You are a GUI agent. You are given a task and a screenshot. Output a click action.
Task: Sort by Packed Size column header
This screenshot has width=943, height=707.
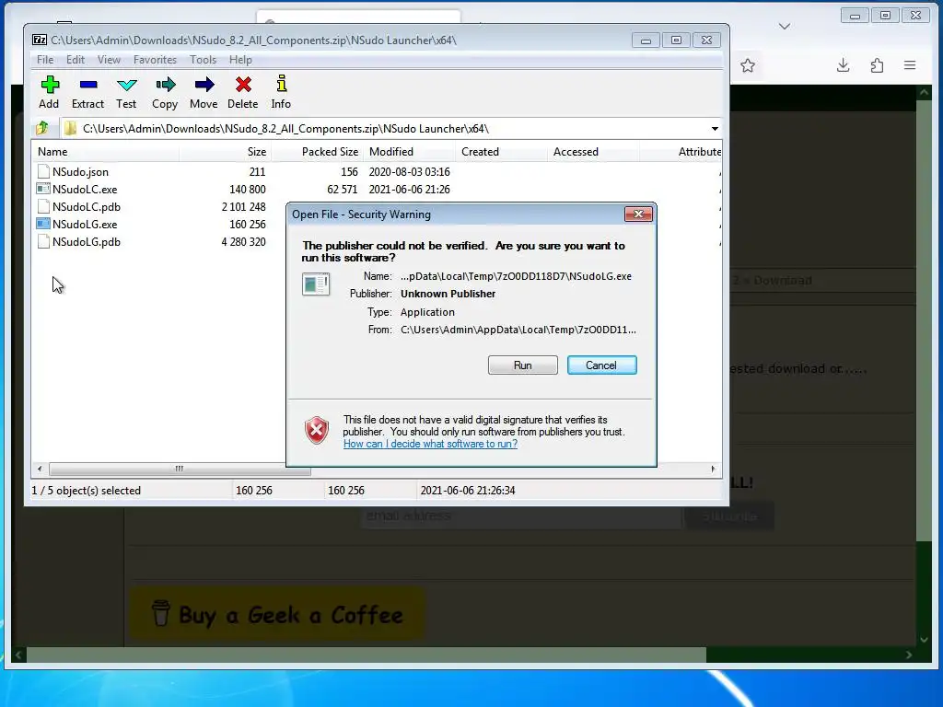coord(318,152)
